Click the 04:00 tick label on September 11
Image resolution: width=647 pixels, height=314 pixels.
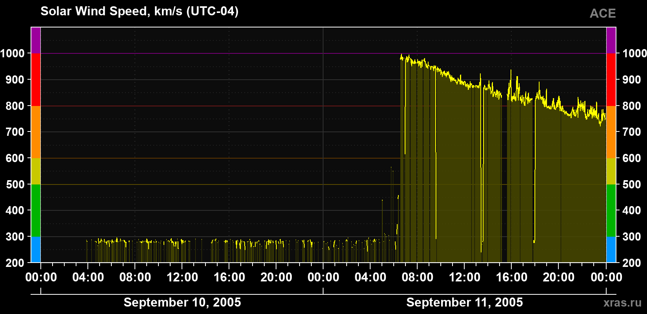[x=371, y=277]
